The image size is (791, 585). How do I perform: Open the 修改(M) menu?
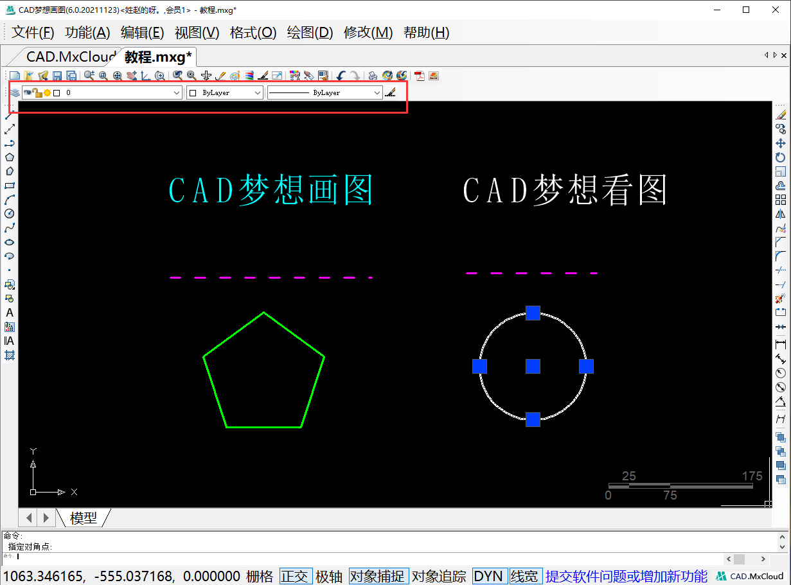click(x=368, y=33)
